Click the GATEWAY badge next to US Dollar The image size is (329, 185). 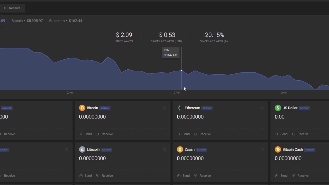[304, 108]
